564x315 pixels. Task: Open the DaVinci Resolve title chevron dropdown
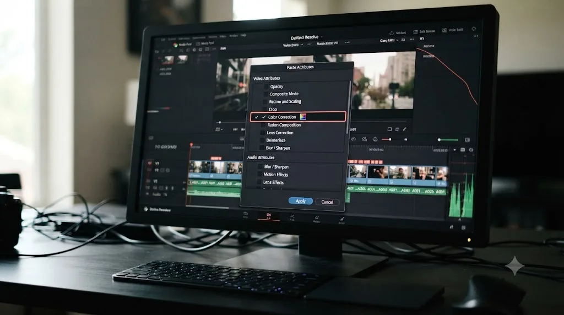coord(322,37)
